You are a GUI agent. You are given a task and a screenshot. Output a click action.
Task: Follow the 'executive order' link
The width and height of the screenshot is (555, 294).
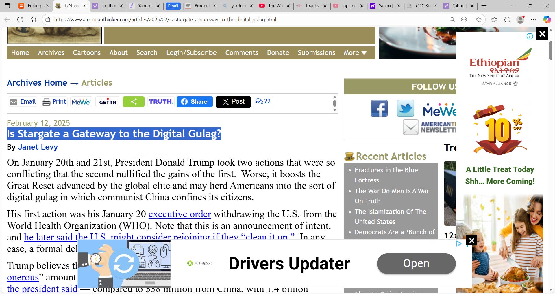click(180, 214)
